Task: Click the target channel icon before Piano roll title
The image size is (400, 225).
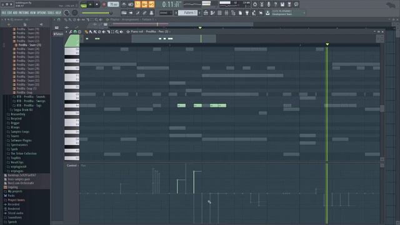Action: tap(128, 32)
